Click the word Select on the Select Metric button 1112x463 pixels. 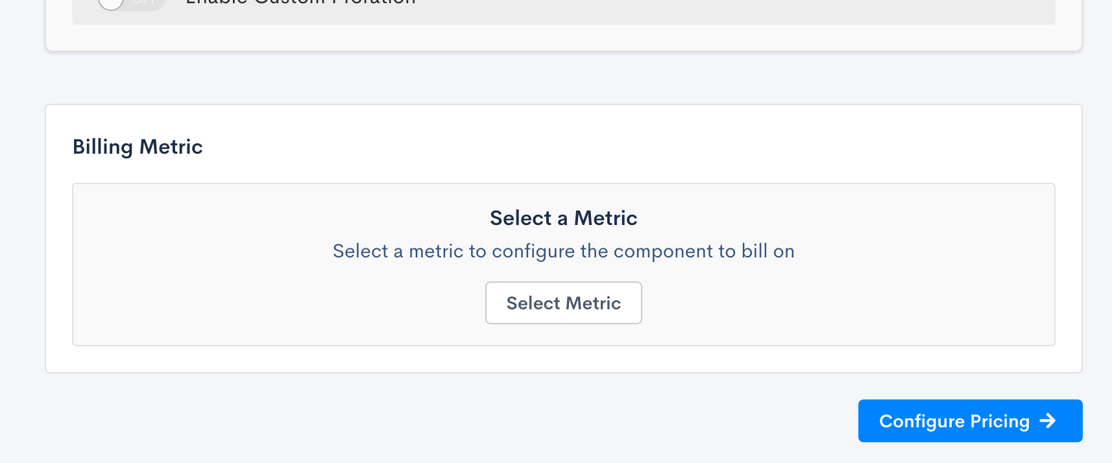tap(533, 303)
